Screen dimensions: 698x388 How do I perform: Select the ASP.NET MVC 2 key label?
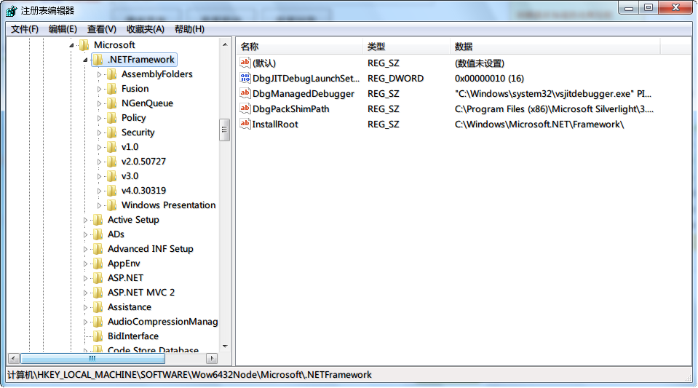click(141, 293)
